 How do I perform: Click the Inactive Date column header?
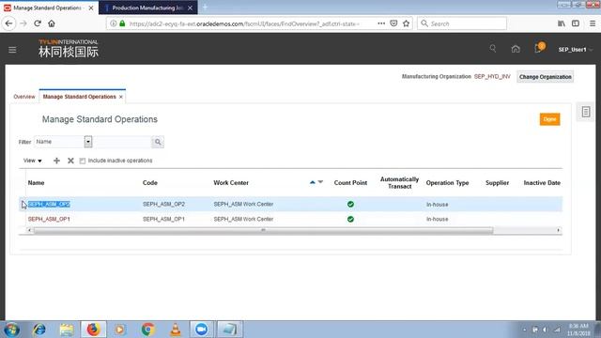tap(542, 183)
